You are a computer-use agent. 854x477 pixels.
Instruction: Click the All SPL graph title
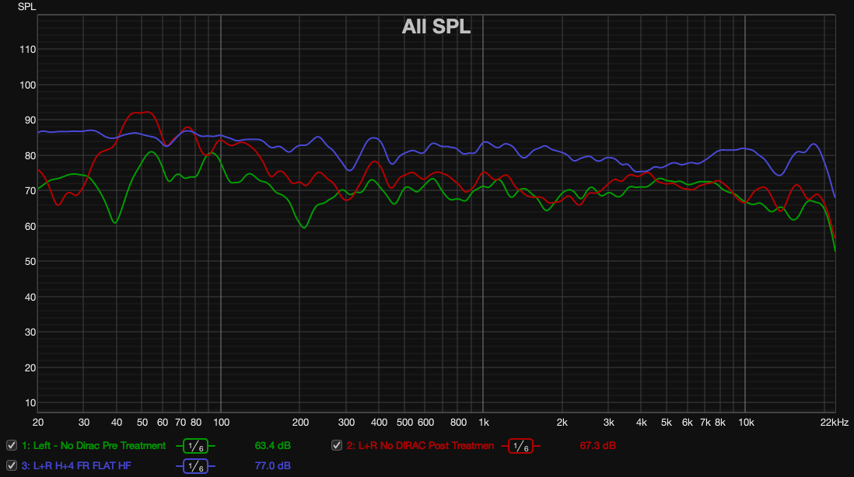coord(436,26)
